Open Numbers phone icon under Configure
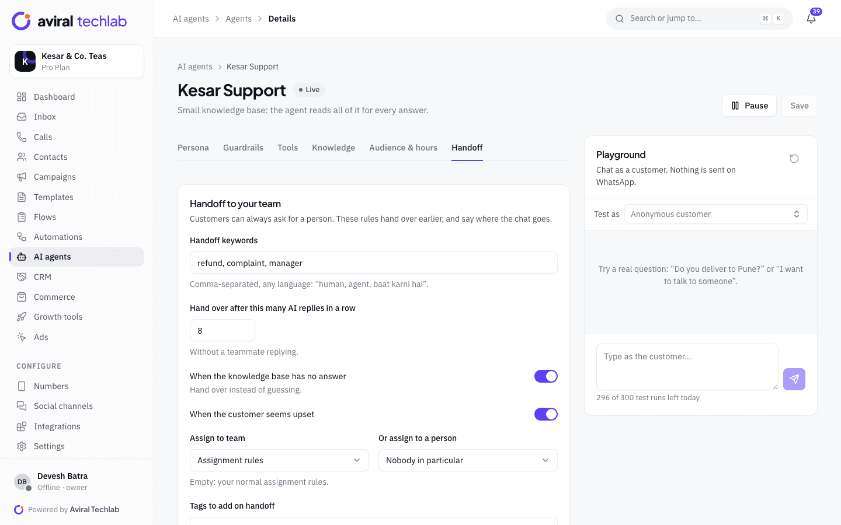This screenshot has width=841, height=525. pos(22,386)
